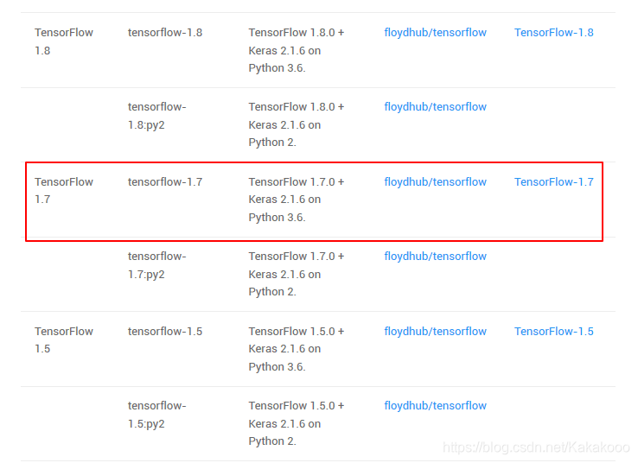
Task: Select the 'tensorflow-1.5' environment name cell
Action: pyautogui.click(x=165, y=332)
